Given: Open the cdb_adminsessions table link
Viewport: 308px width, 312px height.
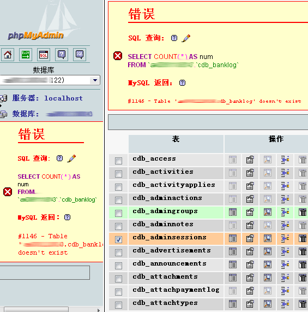Looking at the screenshot, I should [170, 237].
